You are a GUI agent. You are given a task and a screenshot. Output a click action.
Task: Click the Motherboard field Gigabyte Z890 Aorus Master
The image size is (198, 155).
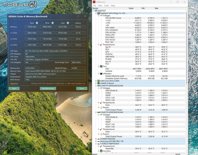click(x=55, y=77)
